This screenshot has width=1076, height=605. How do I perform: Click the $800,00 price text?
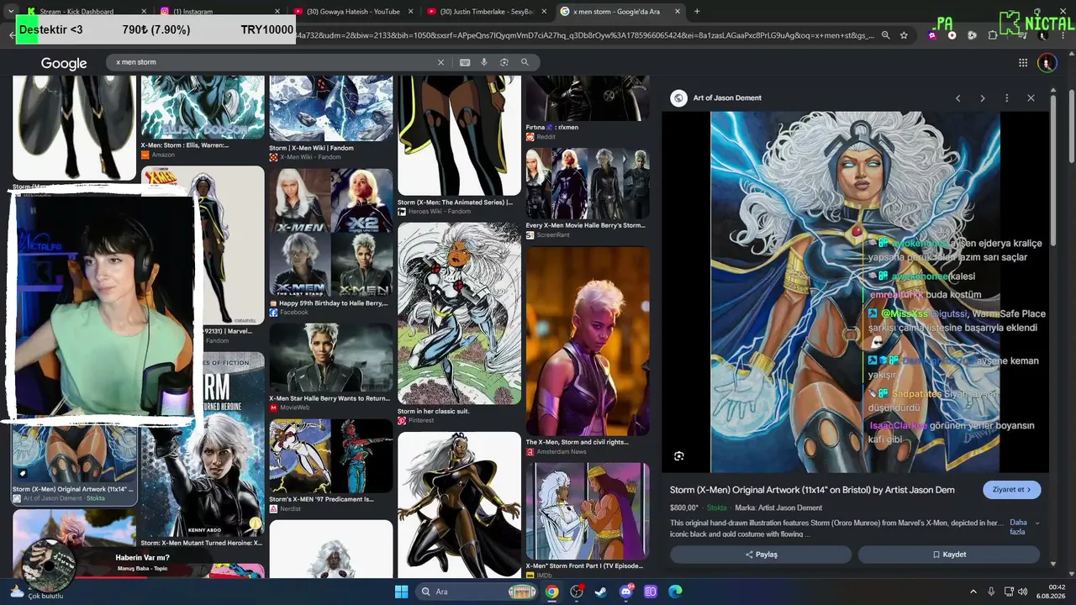click(x=684, y=508)
